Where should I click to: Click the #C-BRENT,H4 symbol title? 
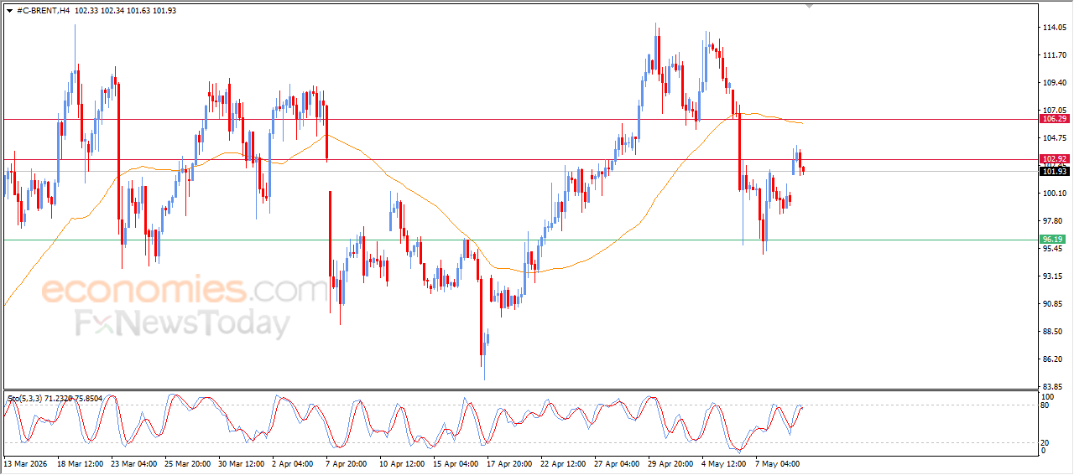43,10
